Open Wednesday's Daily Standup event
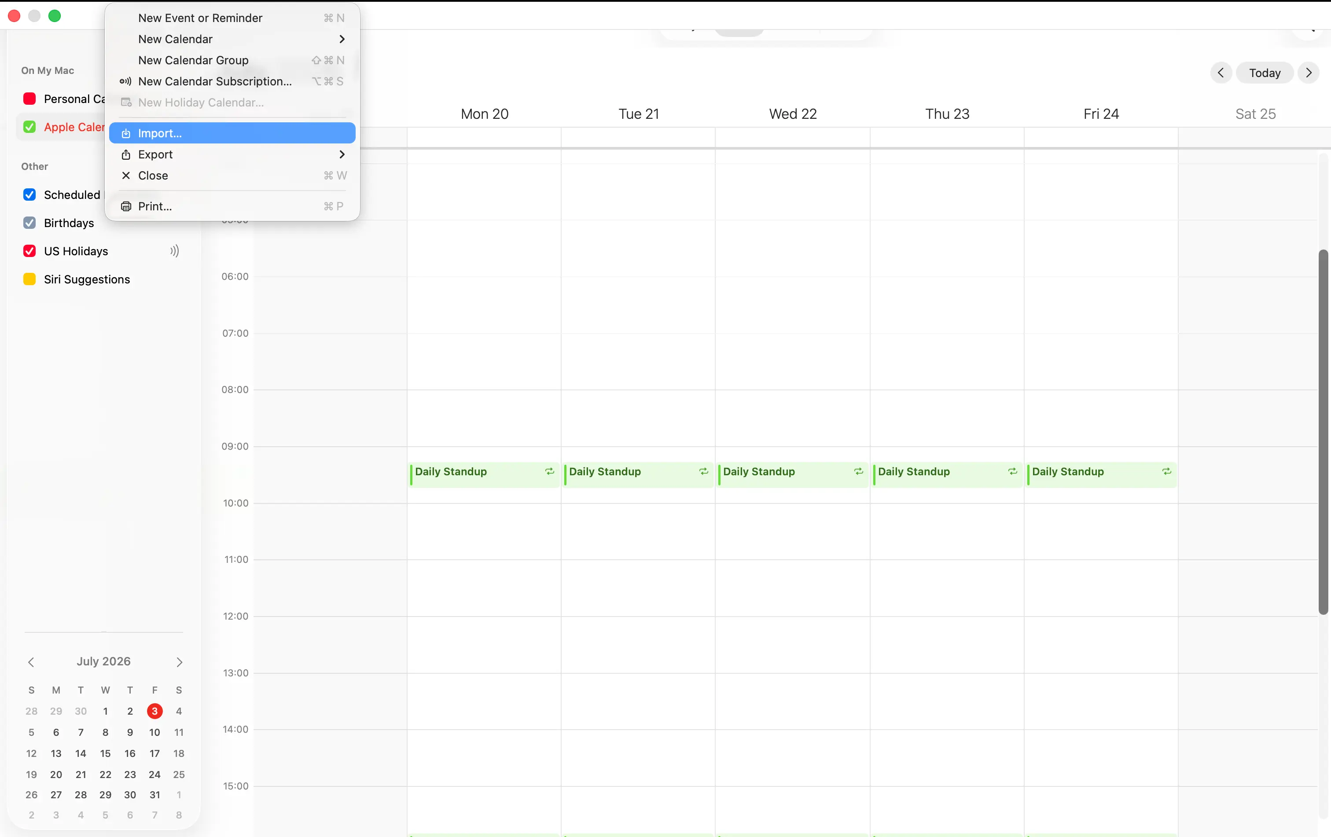This screenshot has height=837, width=1331. click(x=793, y=474)
